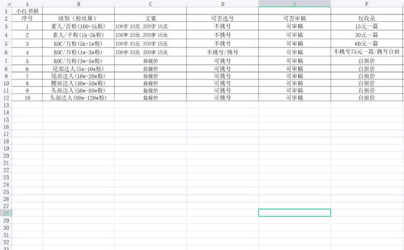The width and height of the screenshot is (404, 250).
Task: Click the 30元一篇 cell
Action: 366,35
